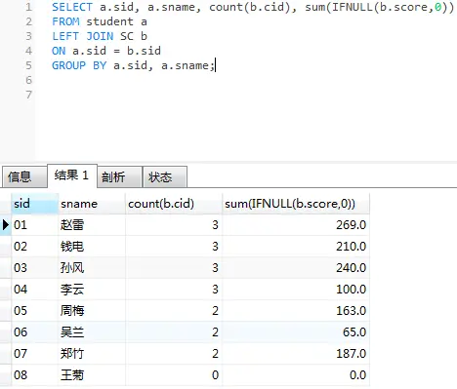Viewport: 457px width, 389px height.
Task: Click sid cell 08
Action: click(35, 375)
